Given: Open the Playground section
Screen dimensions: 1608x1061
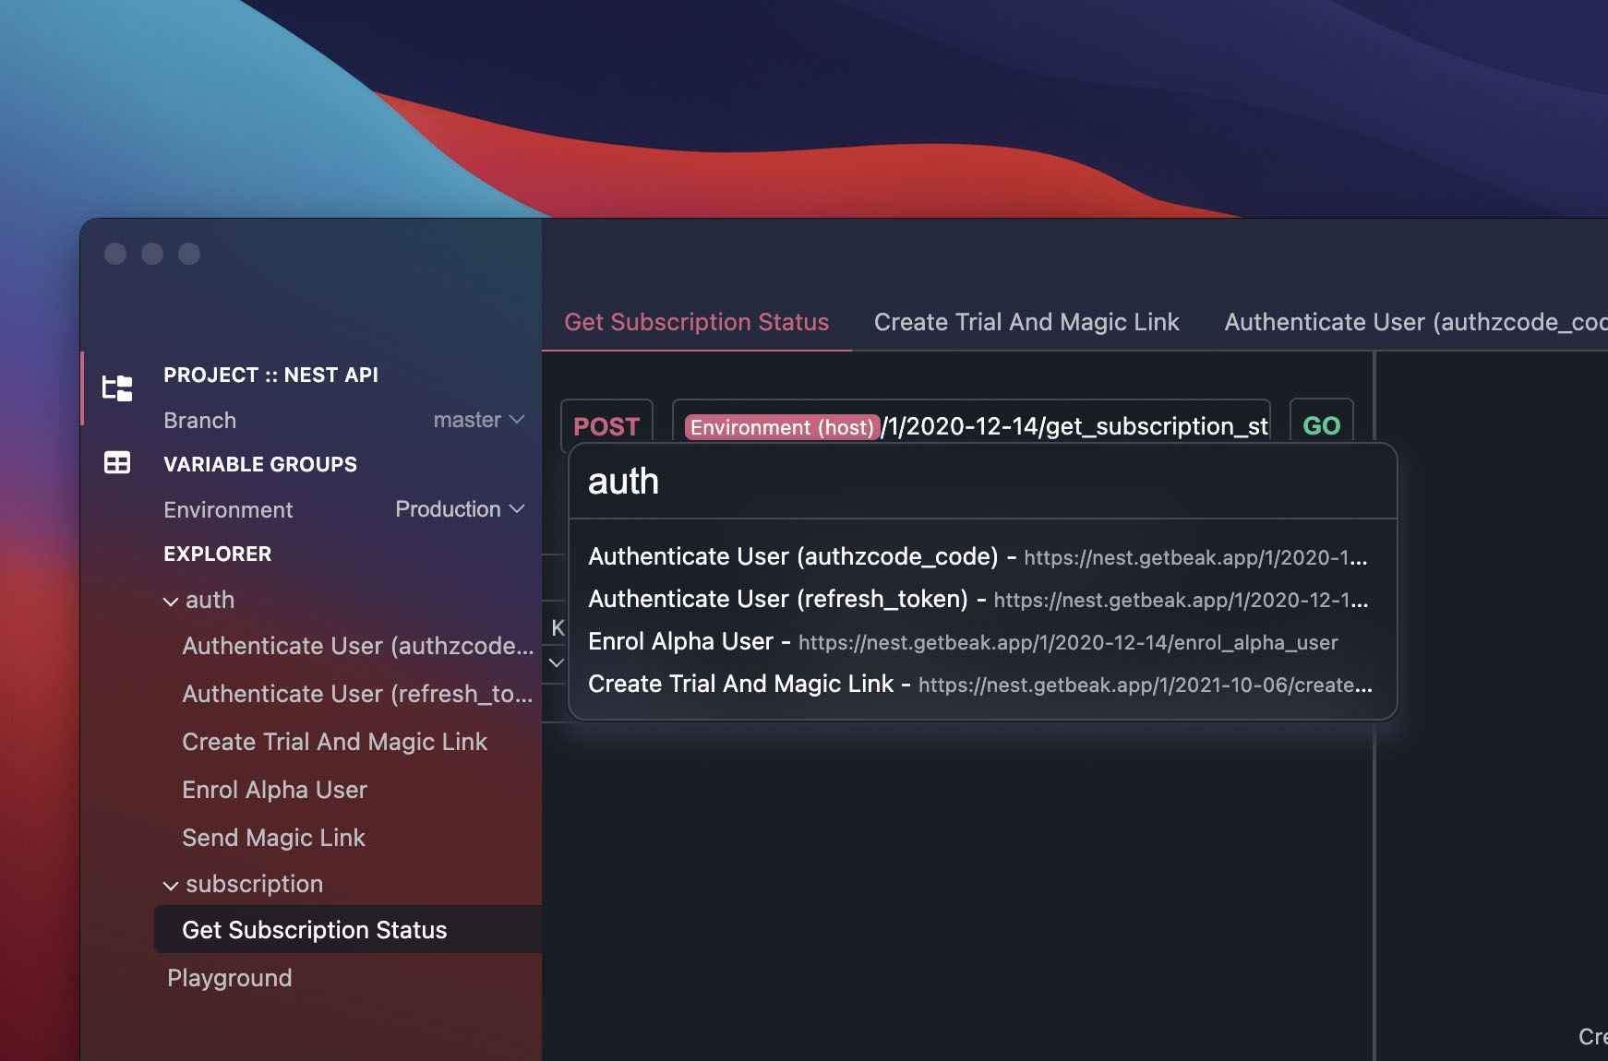Looking at the screenshot, I should 230,977.
